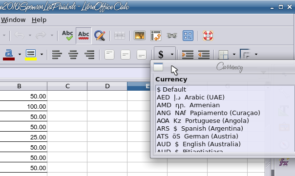Image resolution: width=295 pixels, height=176 pixels.
Task: Pick ARS Spanish (Argentina) currency
Action: [x=200, y=129]
